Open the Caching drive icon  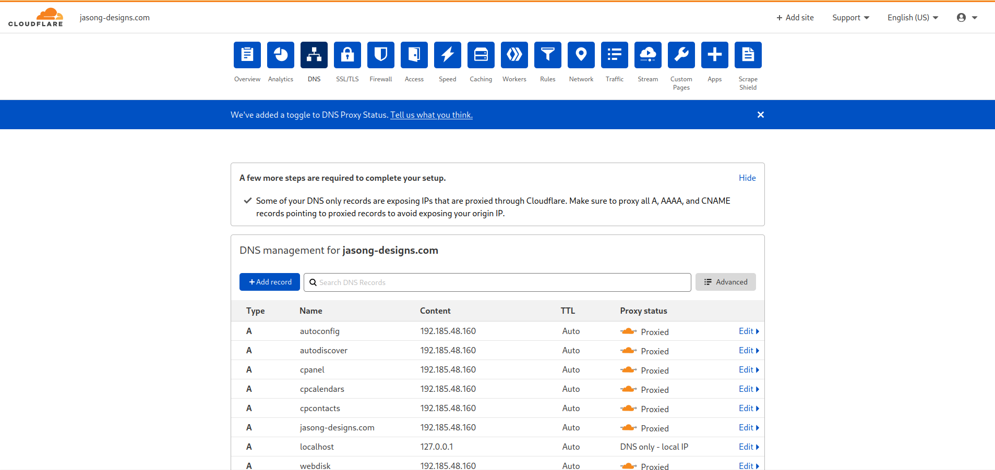coord(481,55)
